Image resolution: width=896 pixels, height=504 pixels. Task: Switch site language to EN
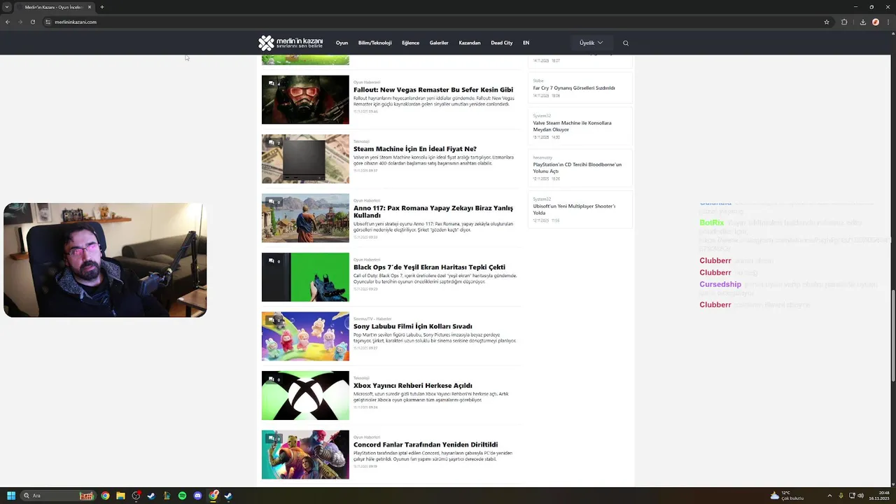[x=526, y=43]
